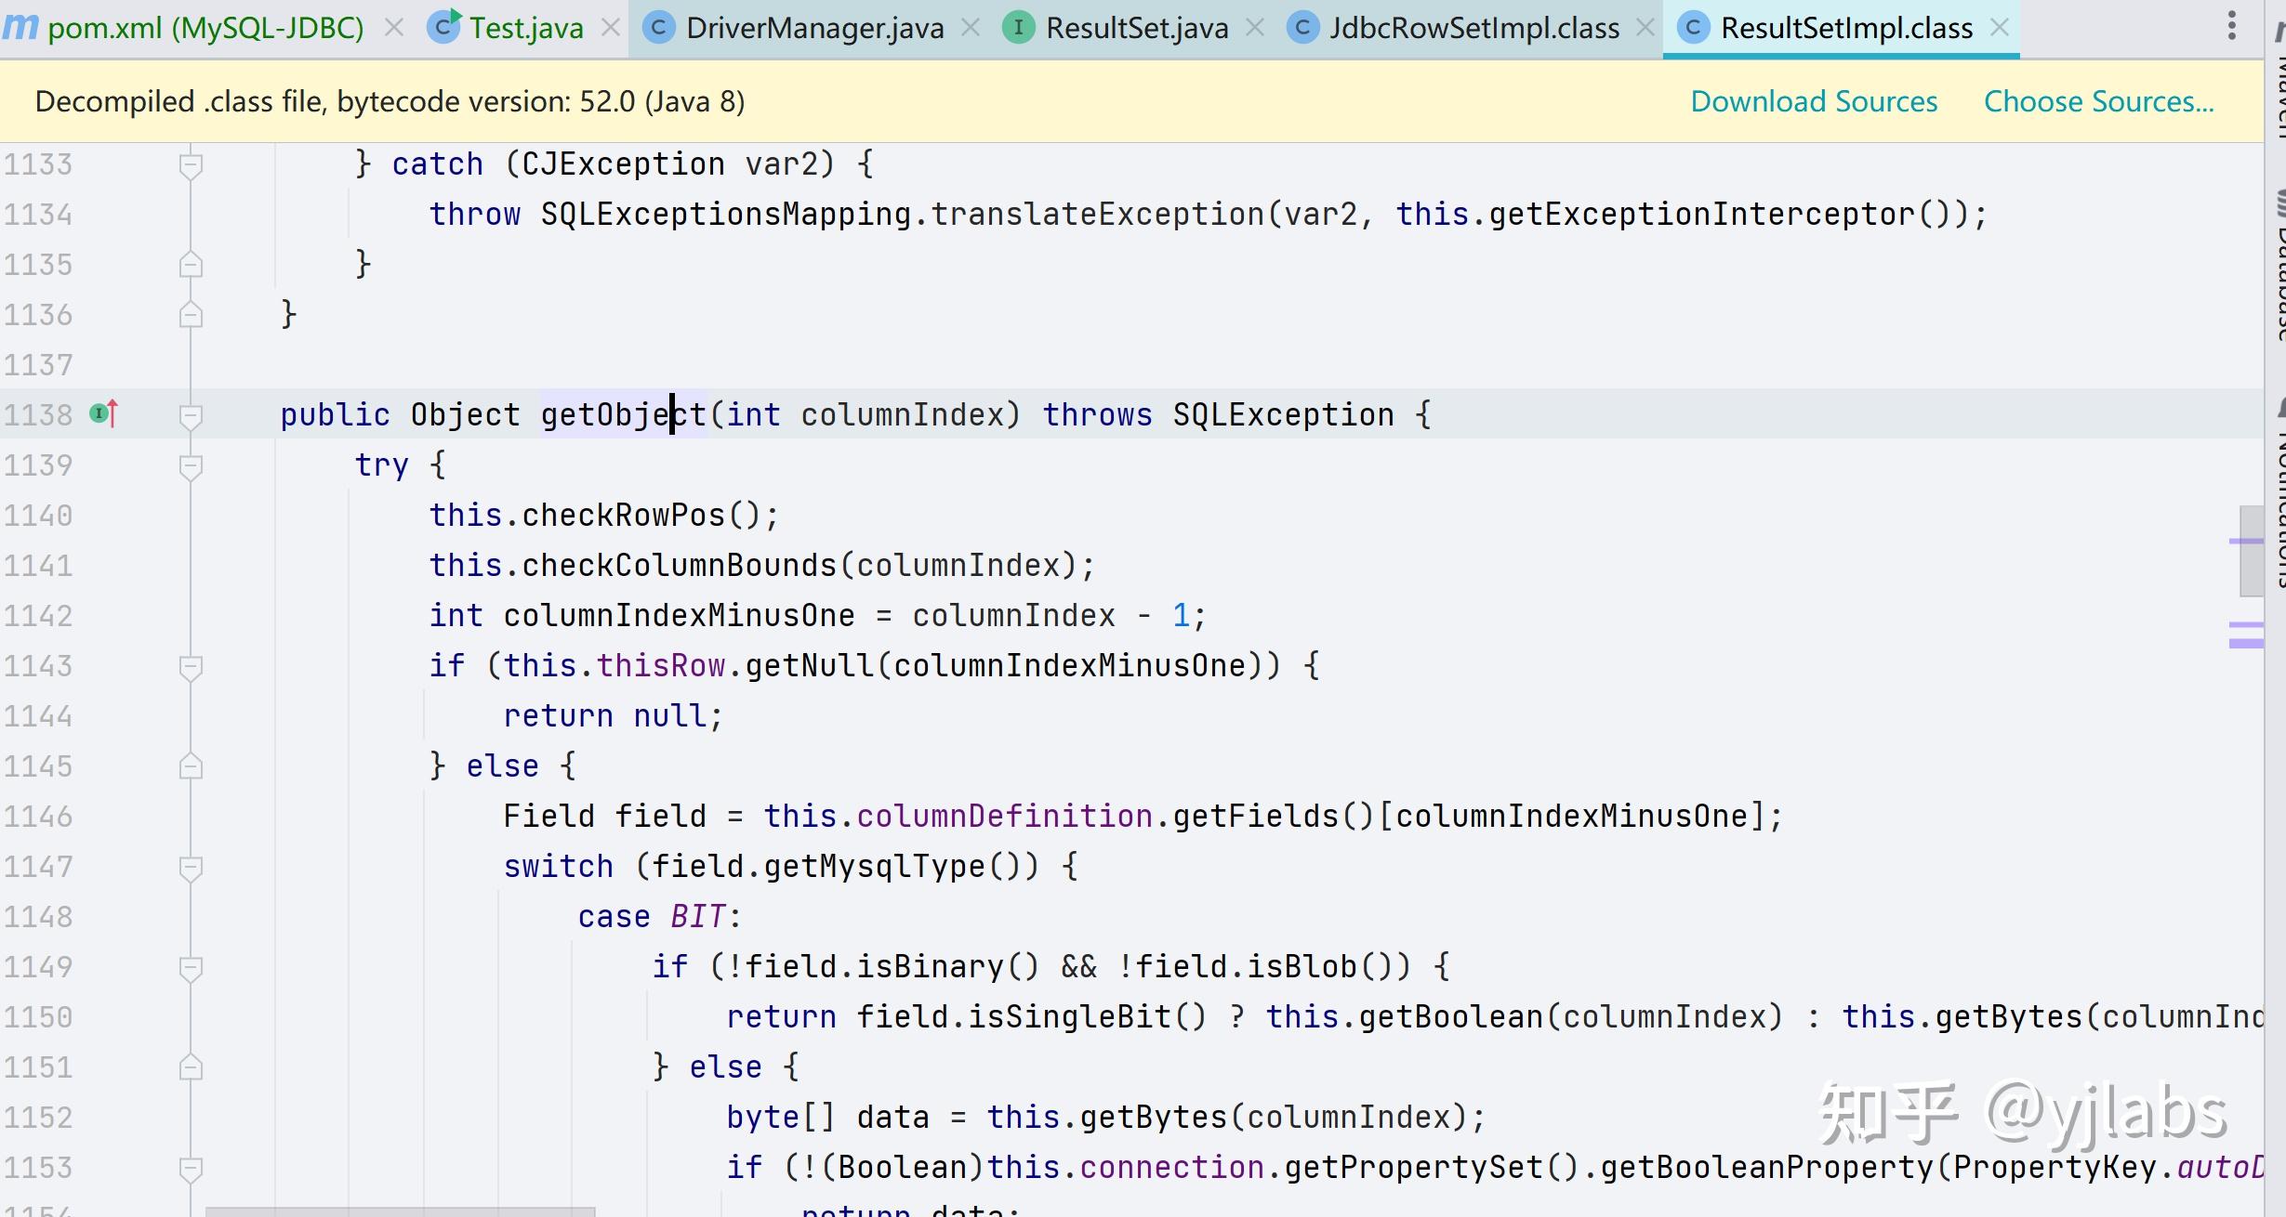
Task: Toggle the else fold marker at line 1145
Action: click(x=191, y=767)
